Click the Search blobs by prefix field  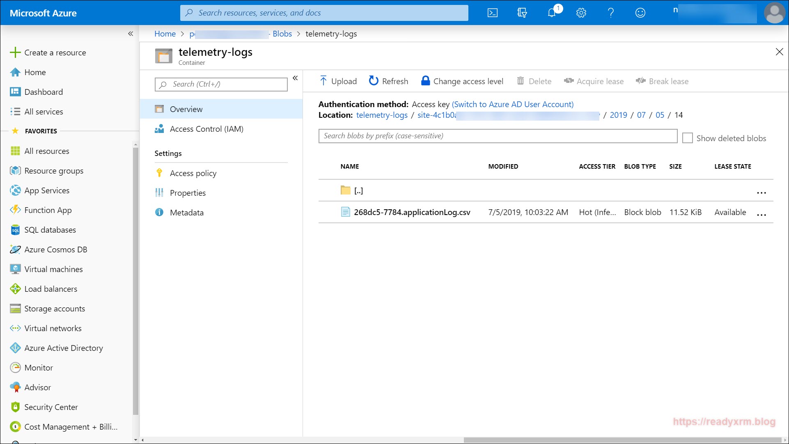[x=498, y=136]
